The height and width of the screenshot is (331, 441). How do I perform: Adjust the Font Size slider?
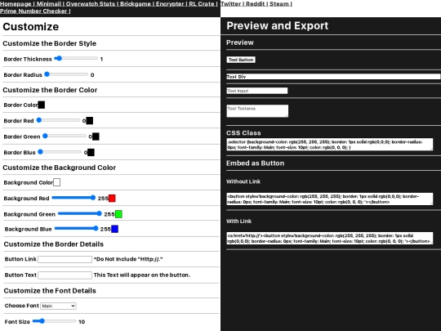pos(54,321)
